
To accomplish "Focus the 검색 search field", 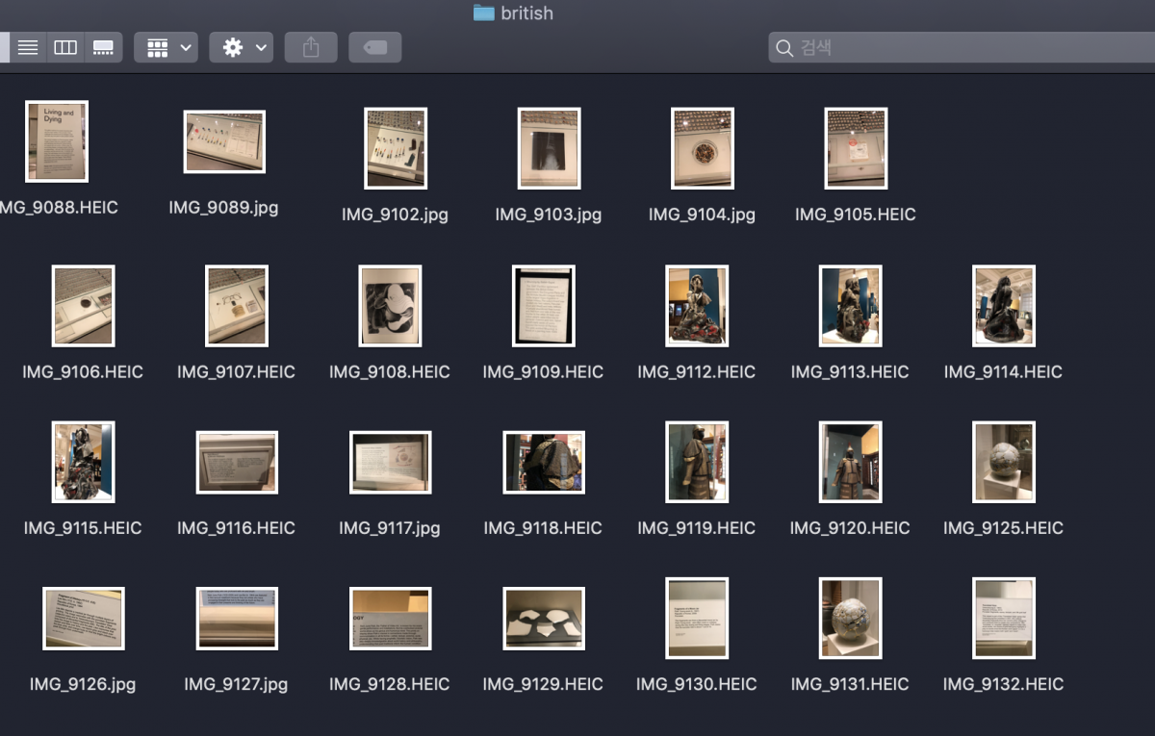I will 962,47.
